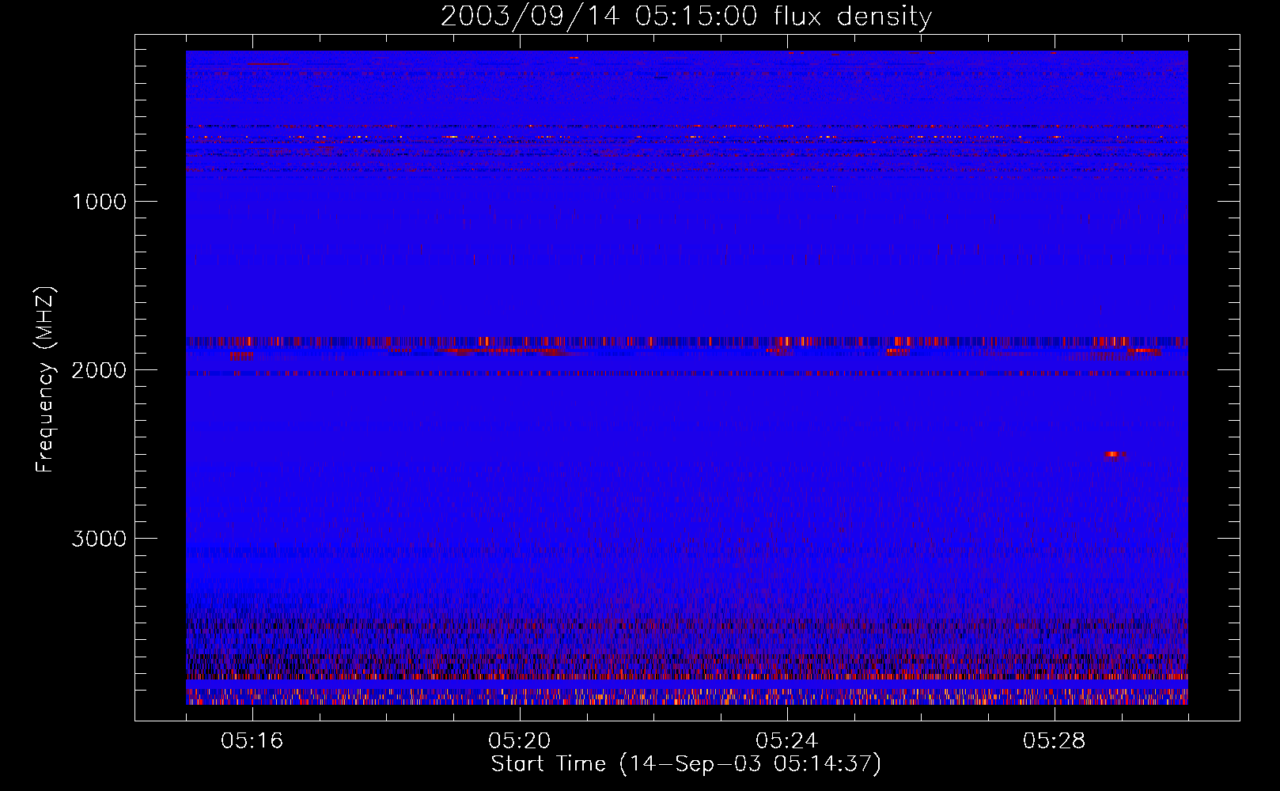Click the 1000 frequency tick label
Screen dimensions: 1280x791
pyautogui.click(x=99, y=202)
